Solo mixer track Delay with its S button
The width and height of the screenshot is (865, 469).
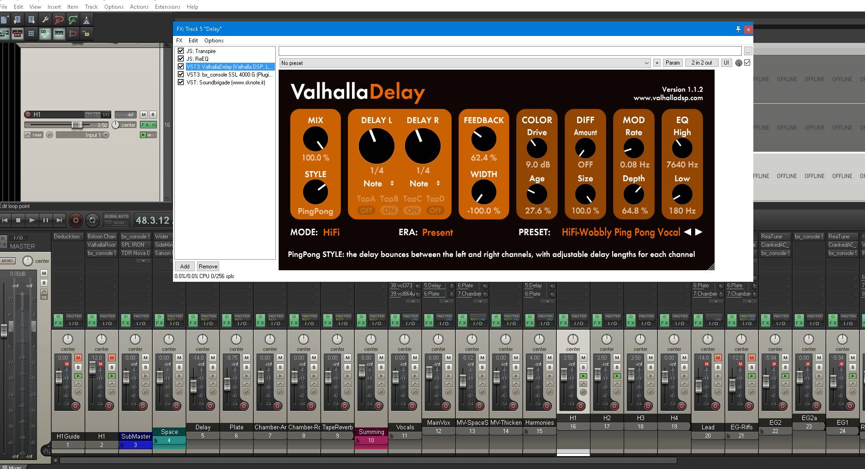pos(213,367)
